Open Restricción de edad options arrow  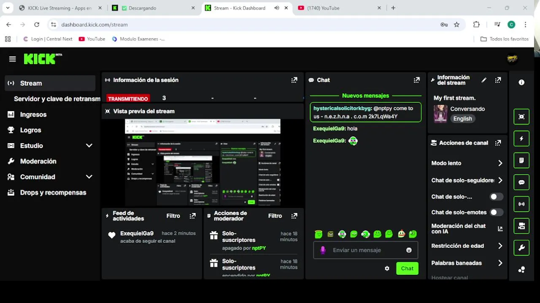pos(500,246)
